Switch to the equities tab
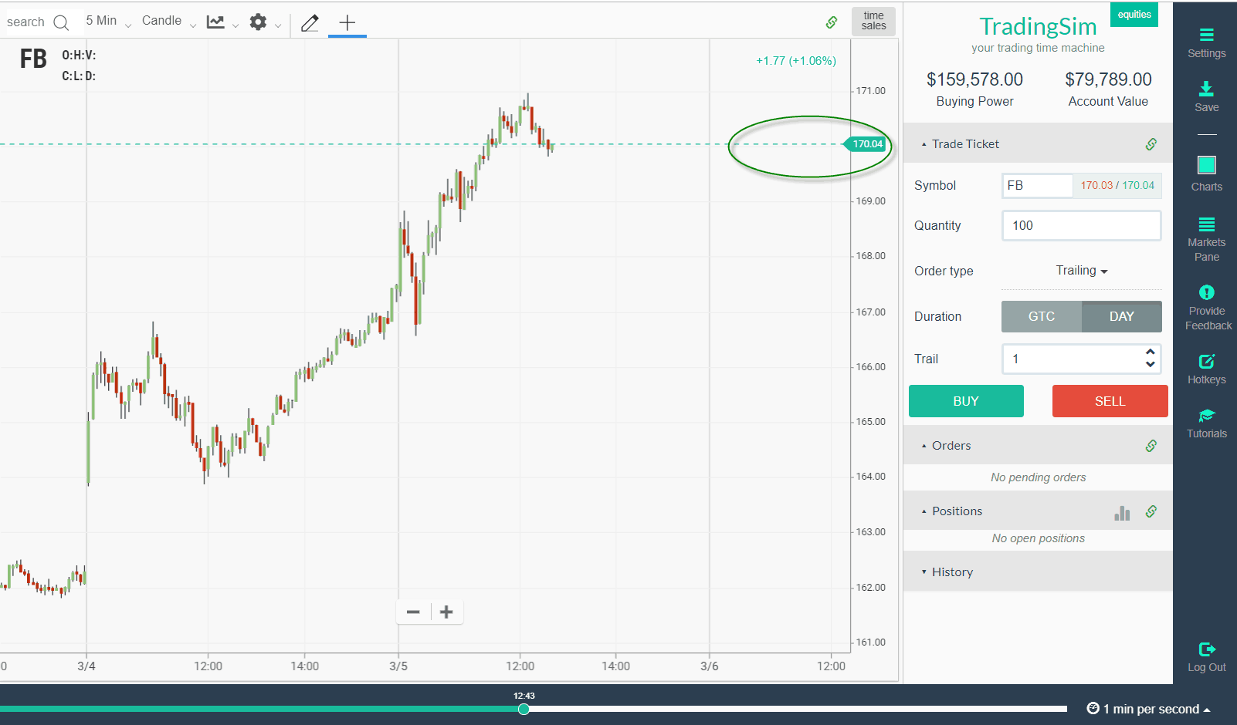Screen dimensions: 1237x725 1134,14
